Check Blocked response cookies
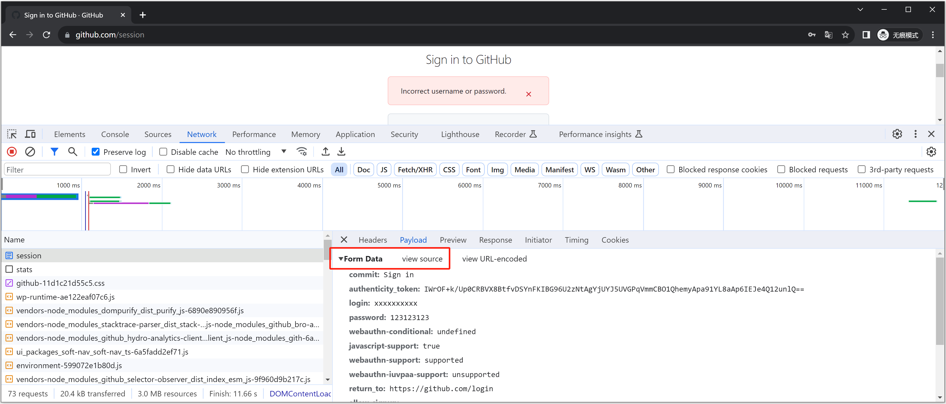The height and width of the screenshot is (404, 946). click(671, 169)
